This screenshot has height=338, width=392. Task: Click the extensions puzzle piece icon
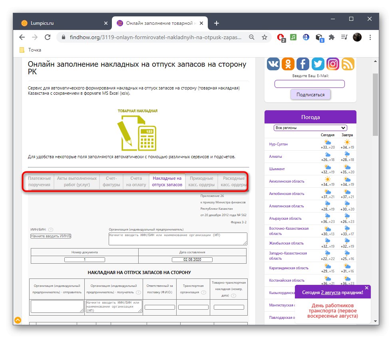[331, 37]
